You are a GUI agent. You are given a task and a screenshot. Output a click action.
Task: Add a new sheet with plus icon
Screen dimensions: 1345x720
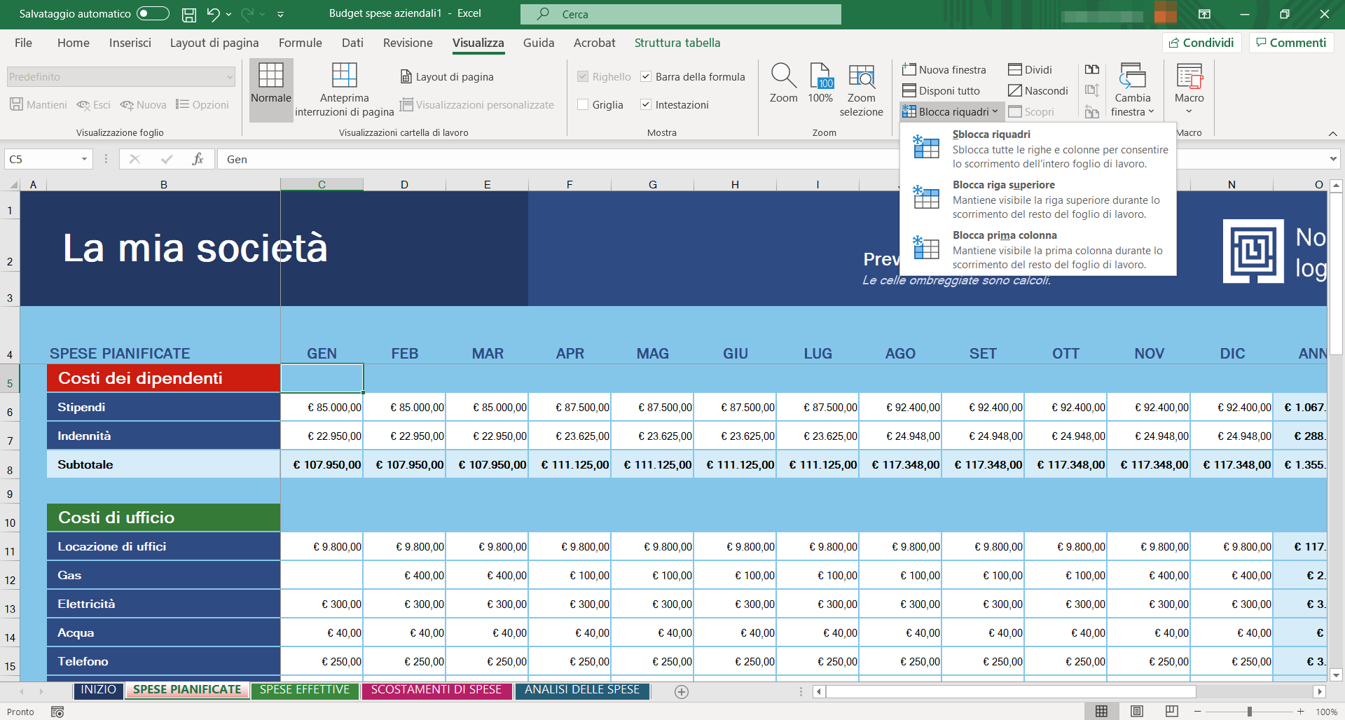681,692
